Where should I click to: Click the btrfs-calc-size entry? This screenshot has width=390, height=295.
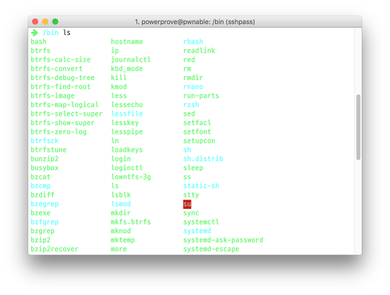[61, 60]
